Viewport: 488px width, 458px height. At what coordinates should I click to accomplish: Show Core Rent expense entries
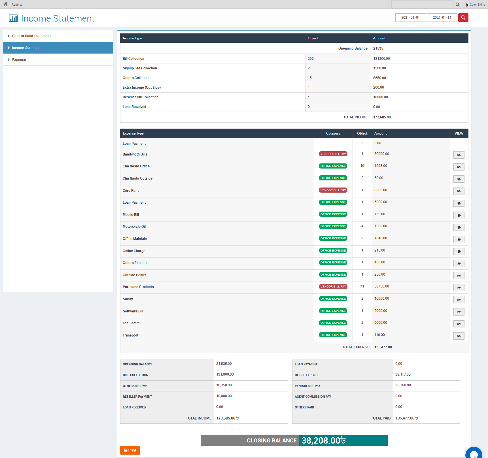[459, 191]
